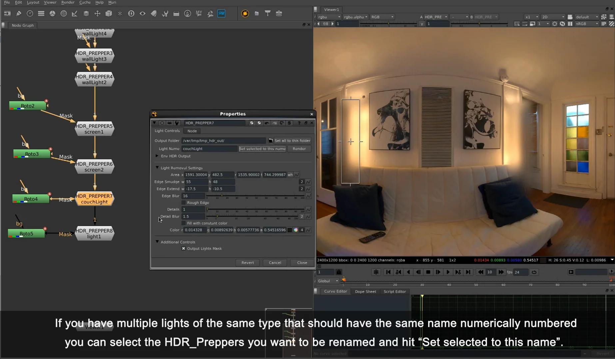615x359 pixels.
Task: Switch to the Node tab in Properties
Action: [x=192, y=131]
